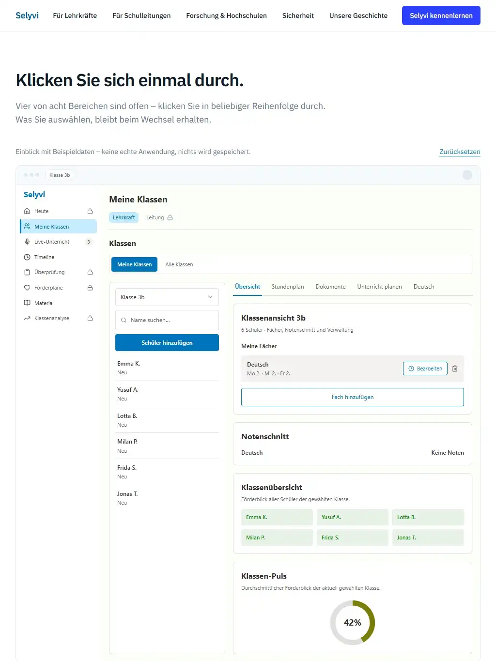This screenshot has height=661, width=496.
Task: Click the 42% Klassen-Puls progress ring
Action: (353, 623)
